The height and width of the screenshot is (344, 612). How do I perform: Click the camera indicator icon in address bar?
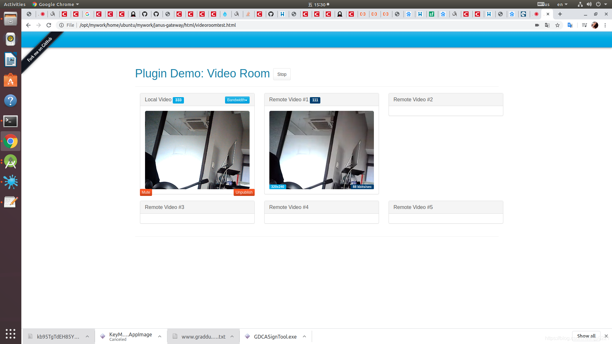click(x=537, y=25)
